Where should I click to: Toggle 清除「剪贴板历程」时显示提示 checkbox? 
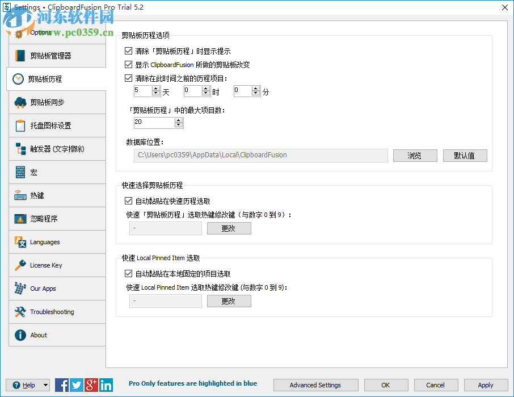tap(128, 51)
